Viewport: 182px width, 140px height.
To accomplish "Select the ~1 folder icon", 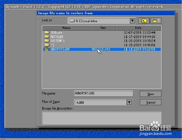I will (47, 45).
